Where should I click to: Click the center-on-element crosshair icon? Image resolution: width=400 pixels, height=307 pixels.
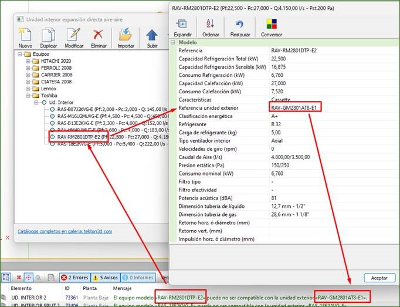29,278
